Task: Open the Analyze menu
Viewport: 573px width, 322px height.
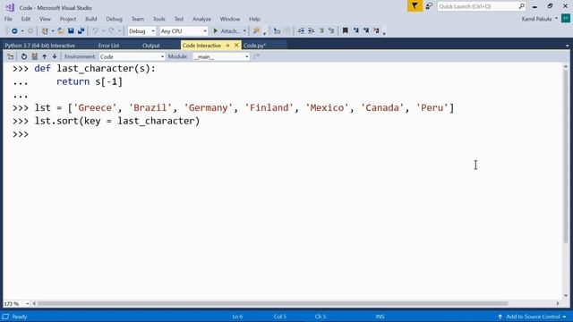Action: (x=201, y=19)
